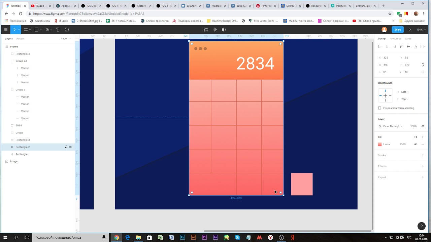
Task: Open Frame tool dropdown arrow
Action: pyautogui.click(x=30, y=30)
